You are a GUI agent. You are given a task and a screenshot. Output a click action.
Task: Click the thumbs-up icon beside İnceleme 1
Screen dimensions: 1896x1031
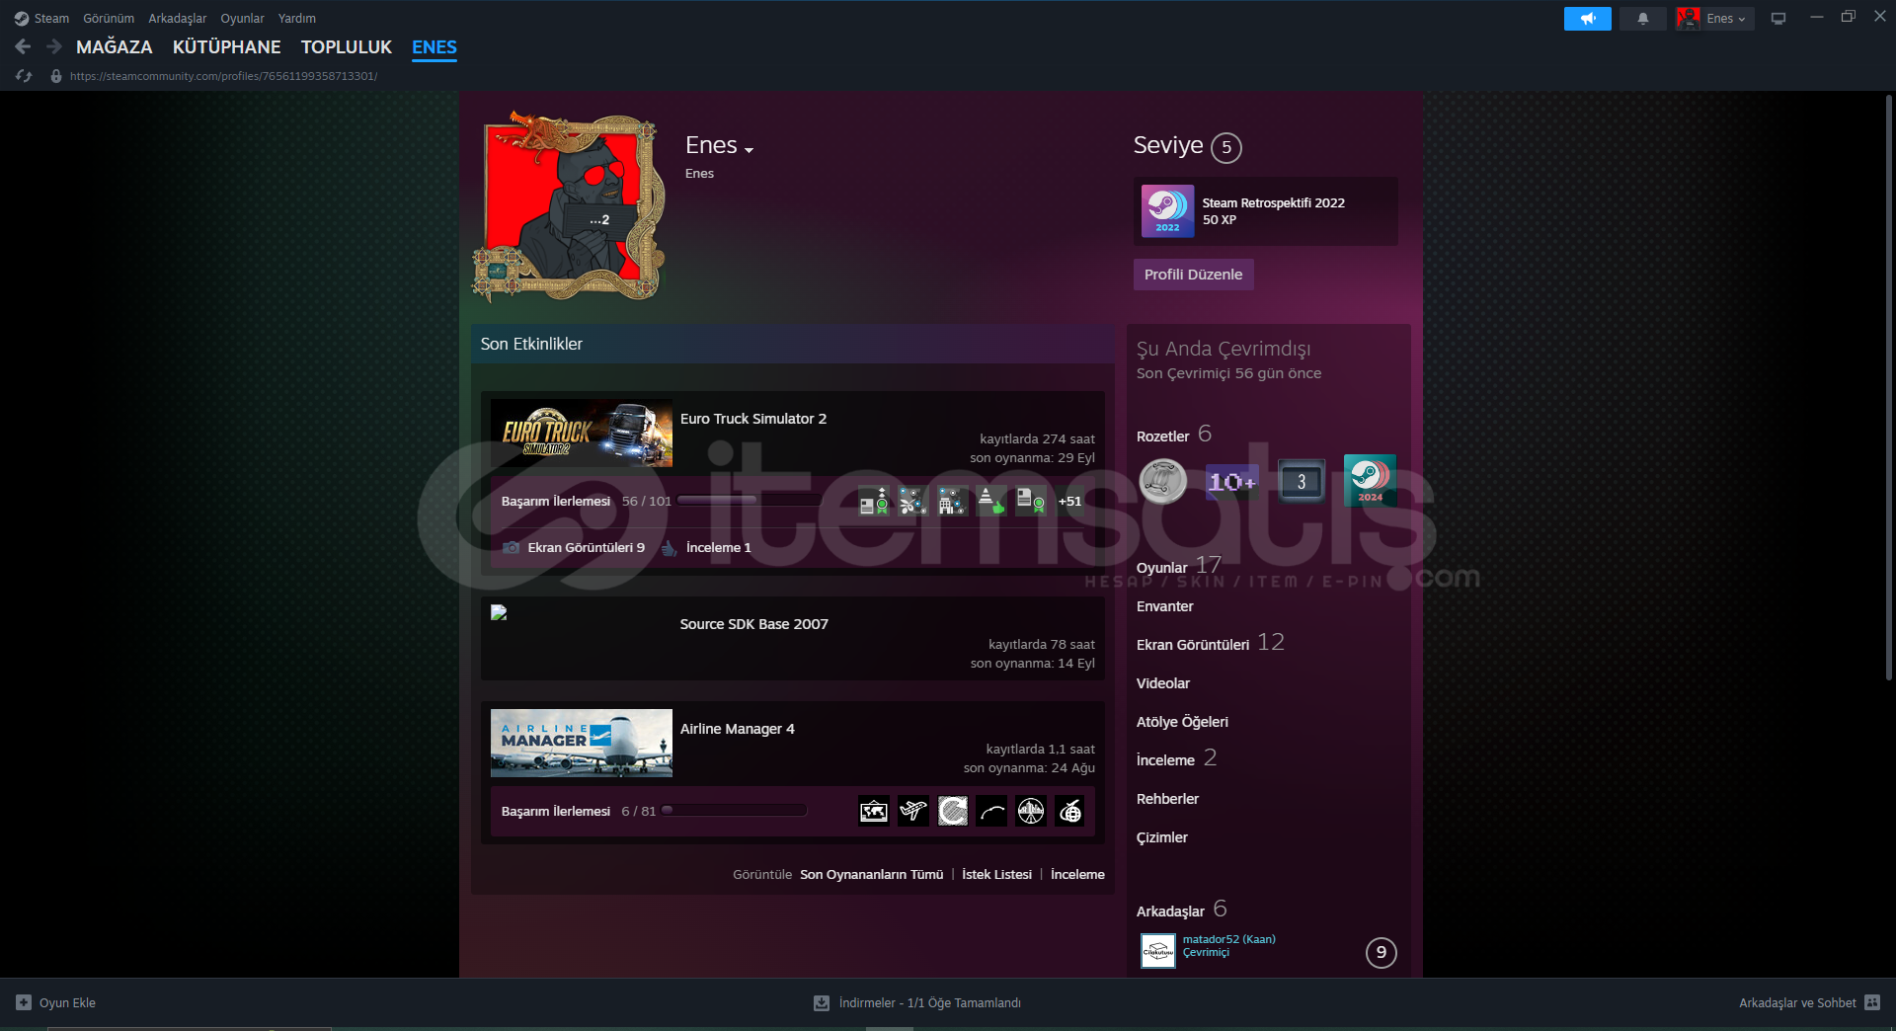pyautogui.click(x=669, y=547)
